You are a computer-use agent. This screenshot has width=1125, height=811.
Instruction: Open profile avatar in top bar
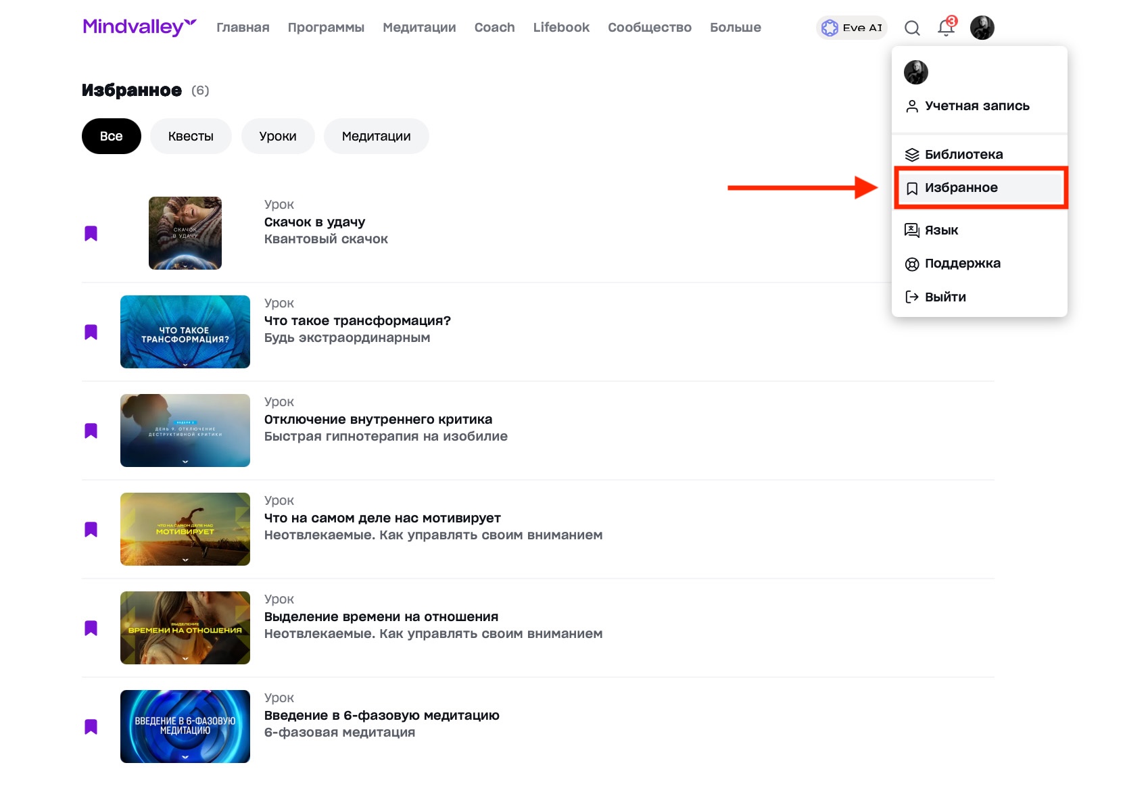pos(982,28)
